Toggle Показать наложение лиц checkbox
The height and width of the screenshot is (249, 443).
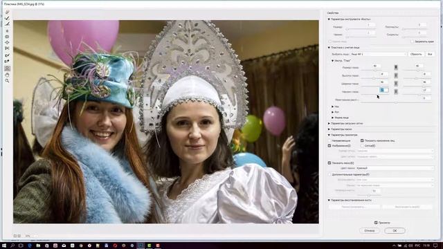tap(362, 140)
